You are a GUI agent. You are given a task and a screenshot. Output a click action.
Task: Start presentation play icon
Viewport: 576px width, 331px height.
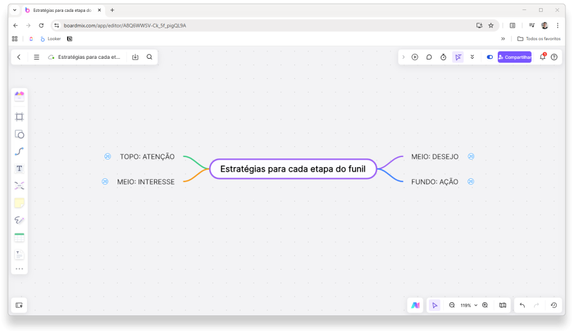[414, 57]
